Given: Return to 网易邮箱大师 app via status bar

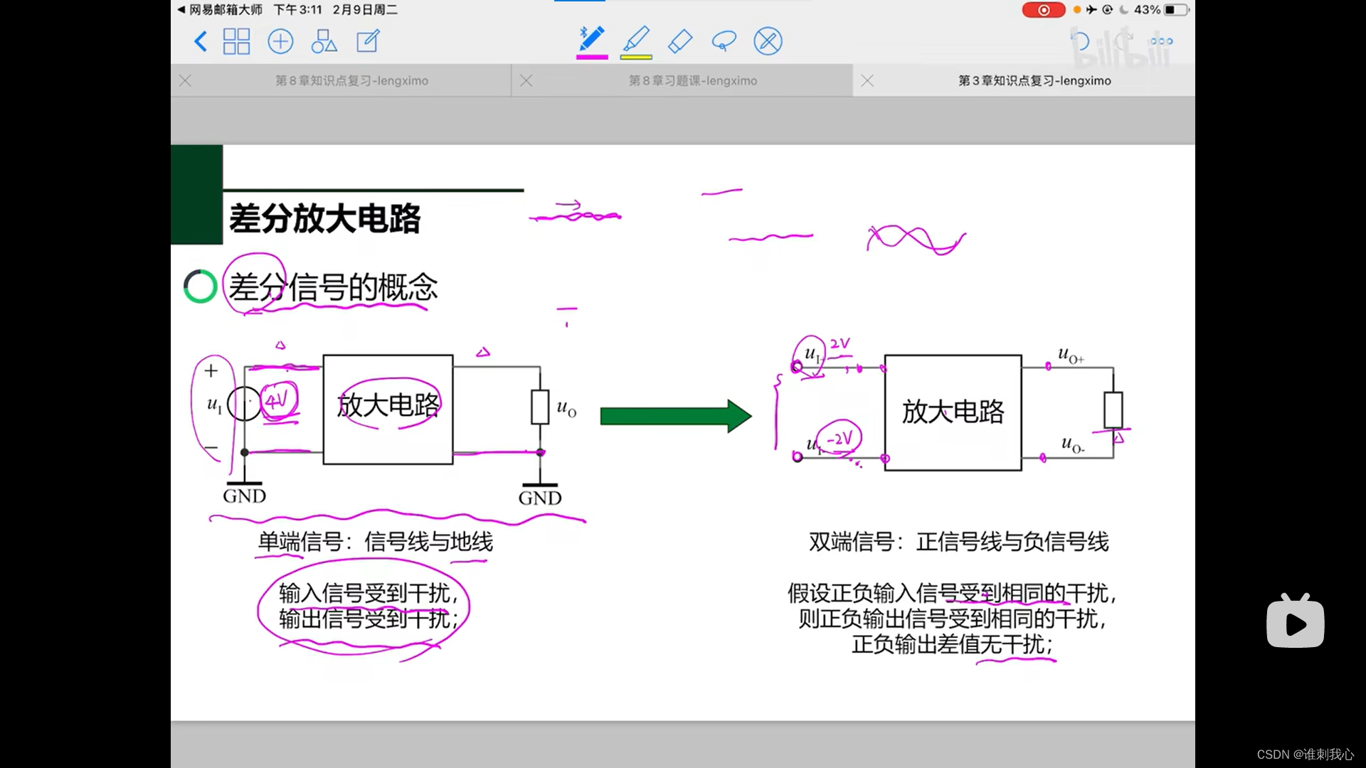Looking at the screenshot, I should point(219,10).
